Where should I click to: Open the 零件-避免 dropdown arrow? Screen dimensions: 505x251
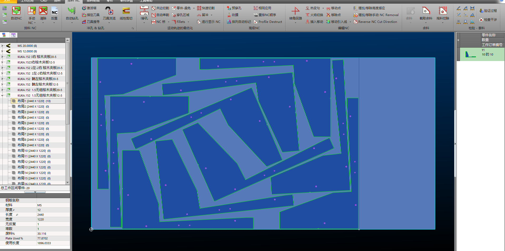coord(194,8)
